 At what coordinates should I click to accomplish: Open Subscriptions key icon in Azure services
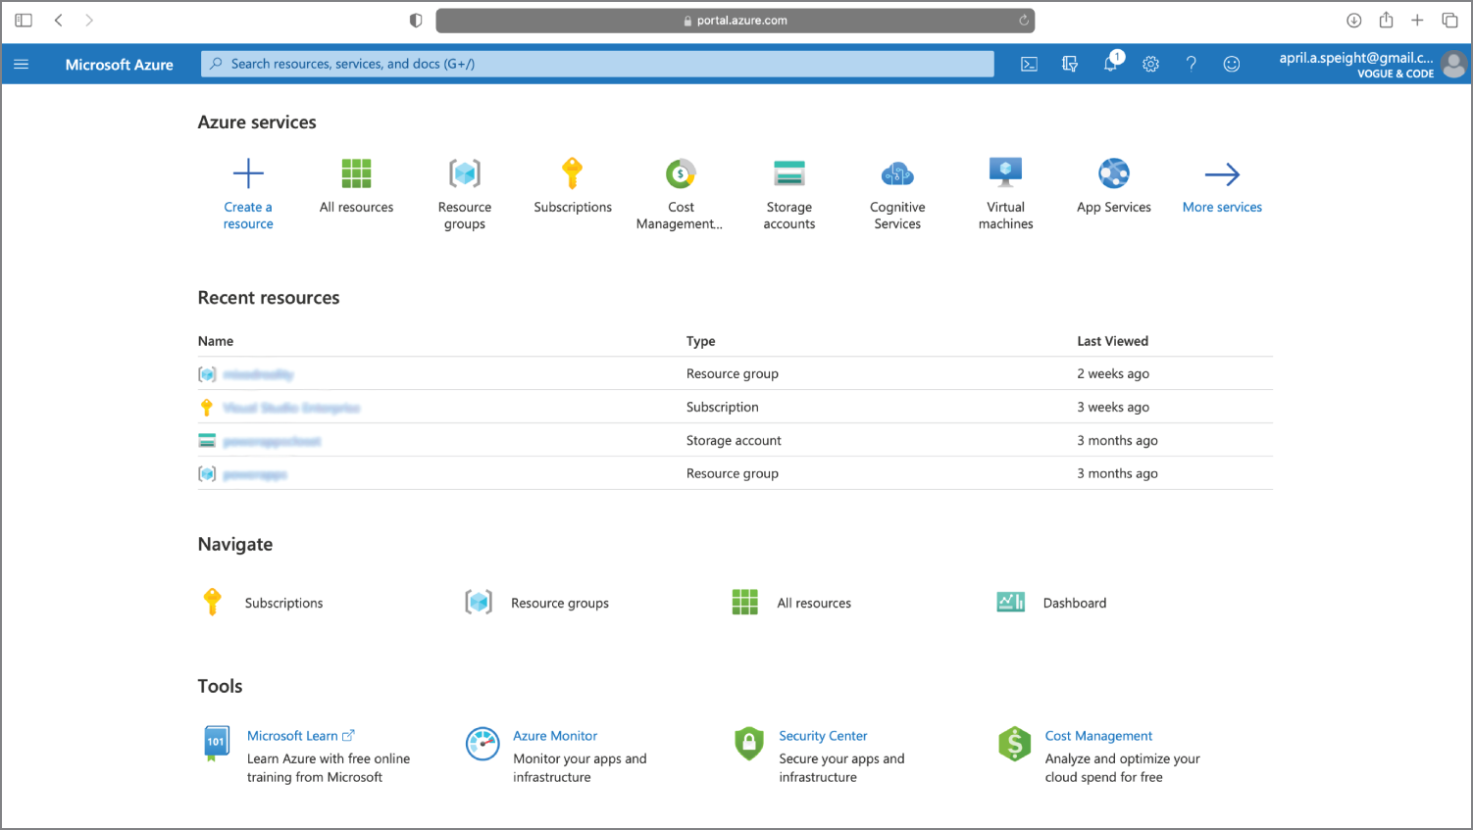point(573,173)
